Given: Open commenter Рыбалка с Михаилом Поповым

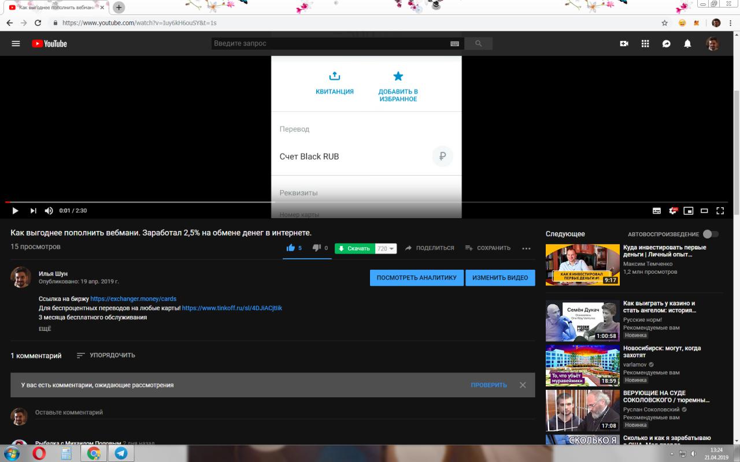Looking at the screenshot, I should pyautogui.click(x=78, y=443).
